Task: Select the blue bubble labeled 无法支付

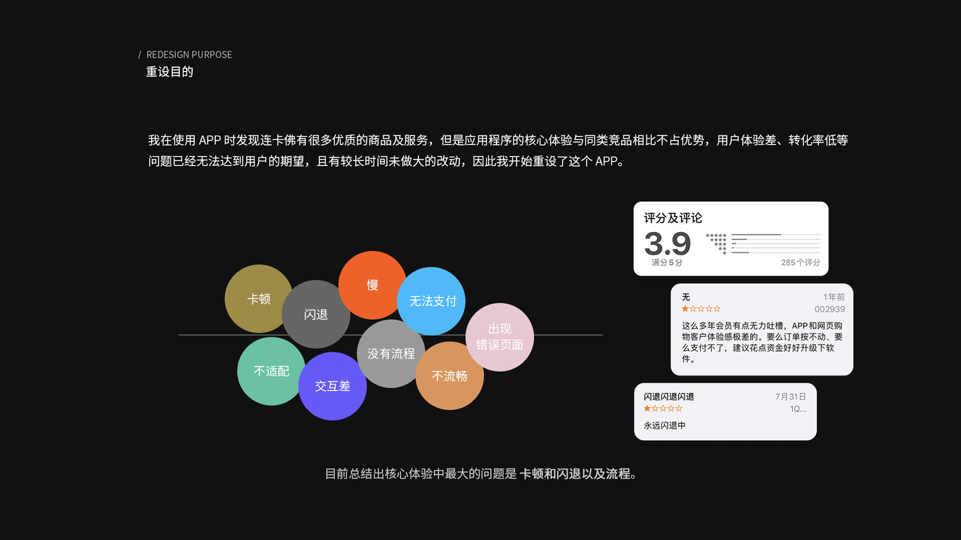Action: [x=432, y=301]
